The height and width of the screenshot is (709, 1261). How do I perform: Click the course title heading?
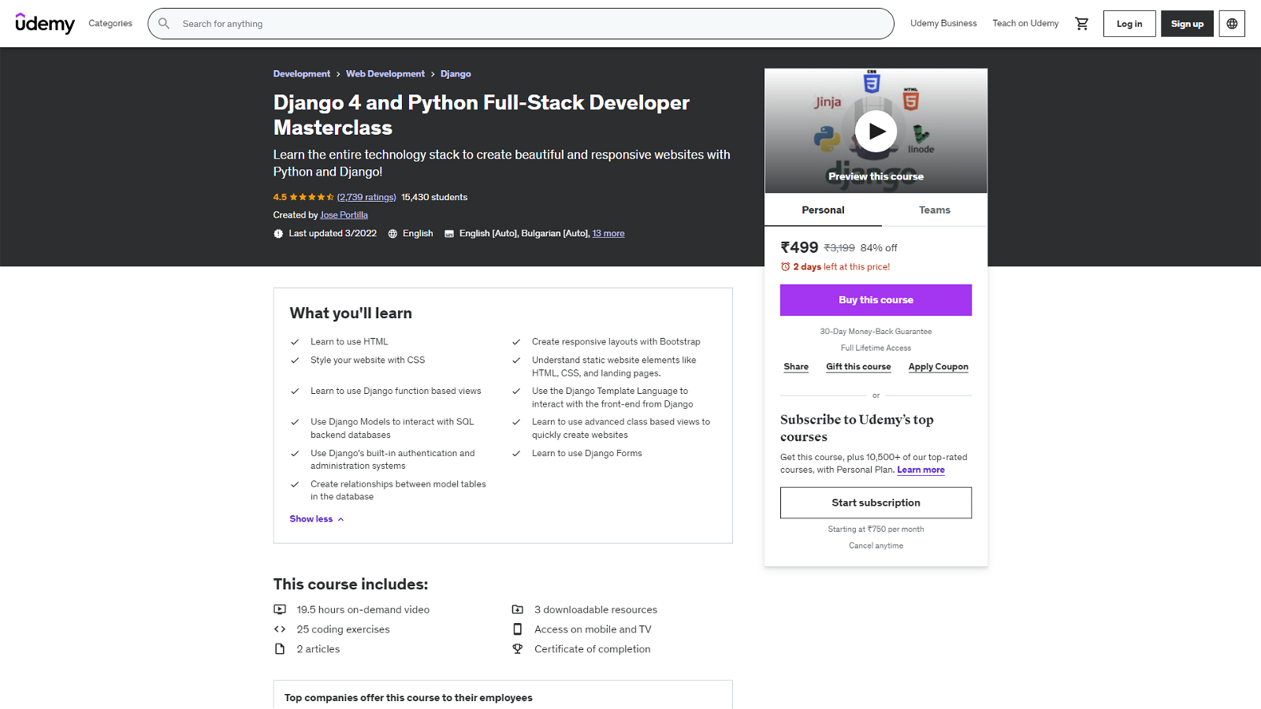[x=482, y=115]
